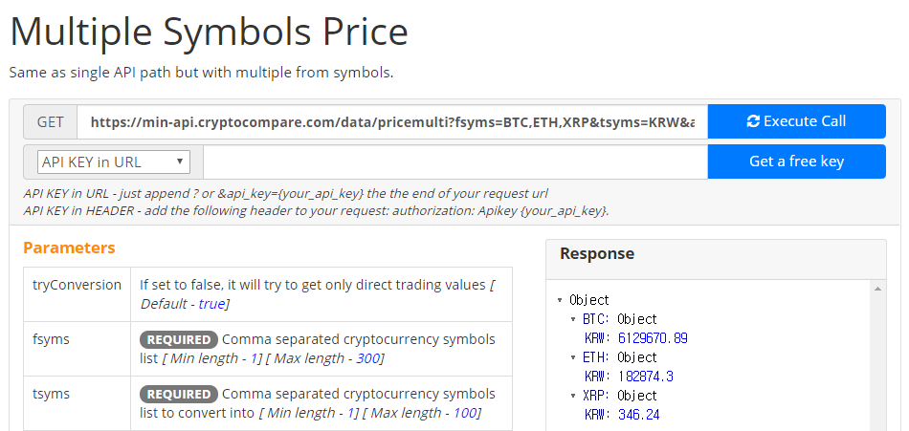Viewport: 909px width, 431px height.
Task: Click the Get a free key button
Action: (796, 162)
